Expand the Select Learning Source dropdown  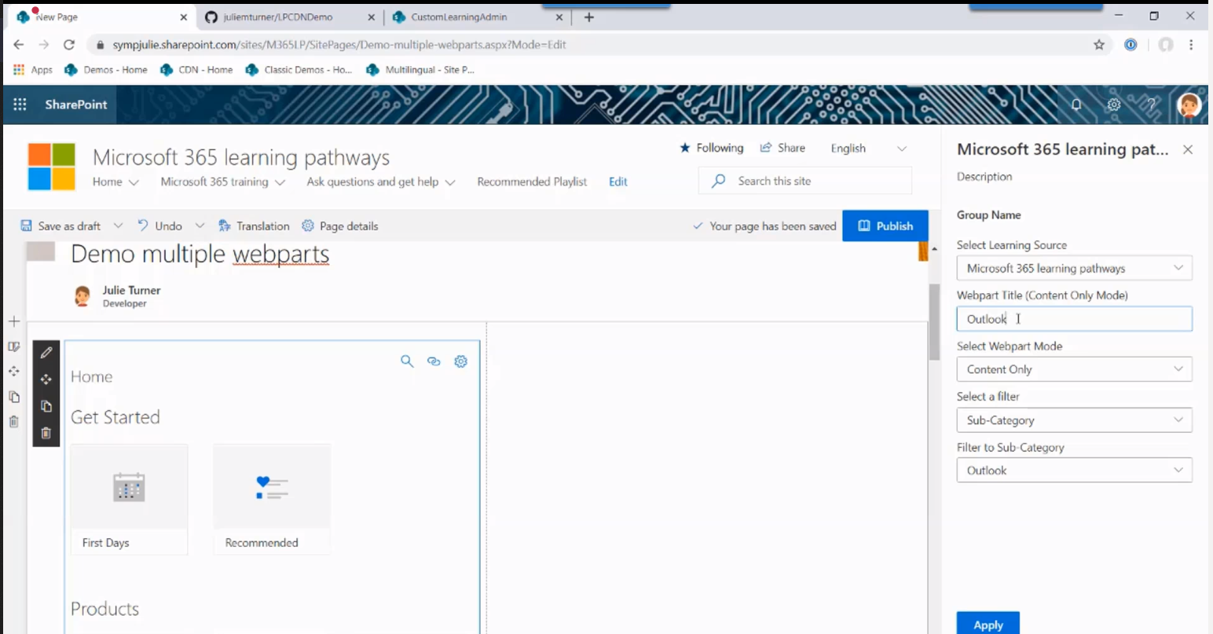pyautogui.click(x=1074, y=268)
